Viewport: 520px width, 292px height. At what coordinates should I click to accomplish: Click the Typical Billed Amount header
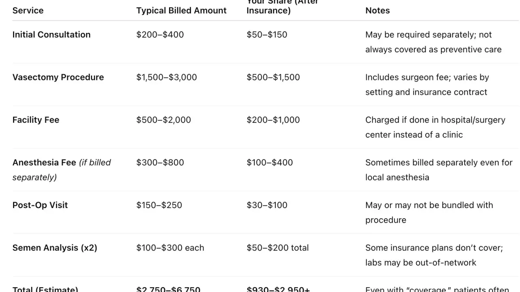point(181,11)
